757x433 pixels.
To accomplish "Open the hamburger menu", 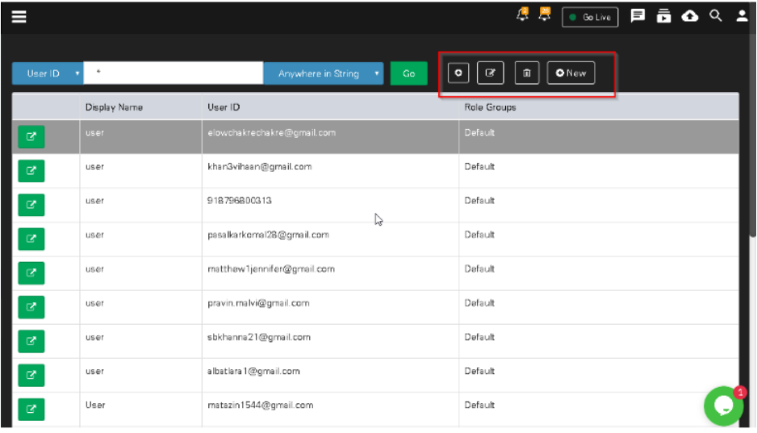I will pyautogui.click(x=19, y=17).
